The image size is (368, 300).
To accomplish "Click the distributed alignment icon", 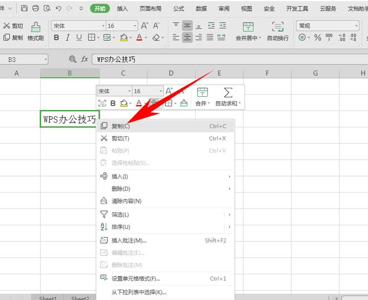I will (x=221, y=37).
